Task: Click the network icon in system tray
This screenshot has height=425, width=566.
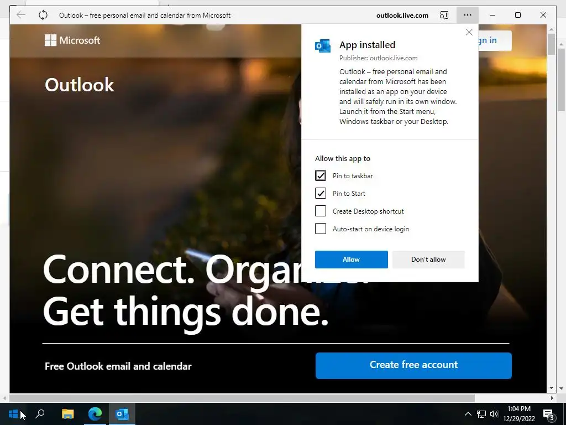Action: (481, 414)
